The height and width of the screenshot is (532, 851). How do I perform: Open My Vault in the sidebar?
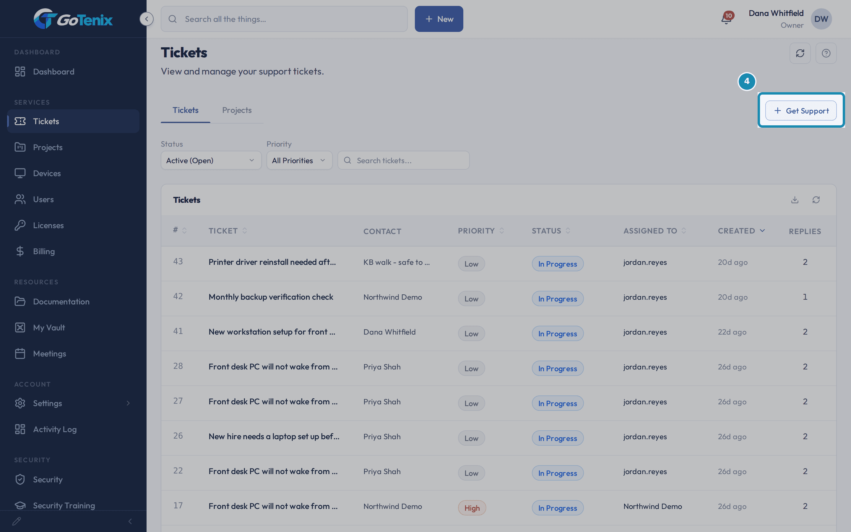73,327
